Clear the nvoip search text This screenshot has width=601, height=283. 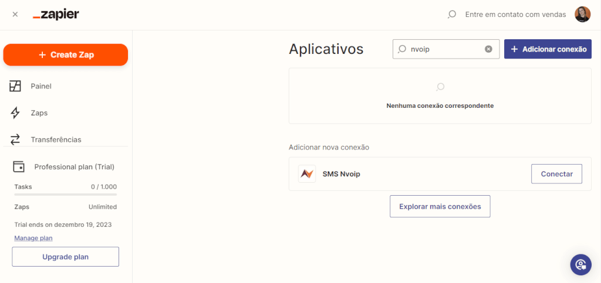pyautogui.click(x=488, y=49)
